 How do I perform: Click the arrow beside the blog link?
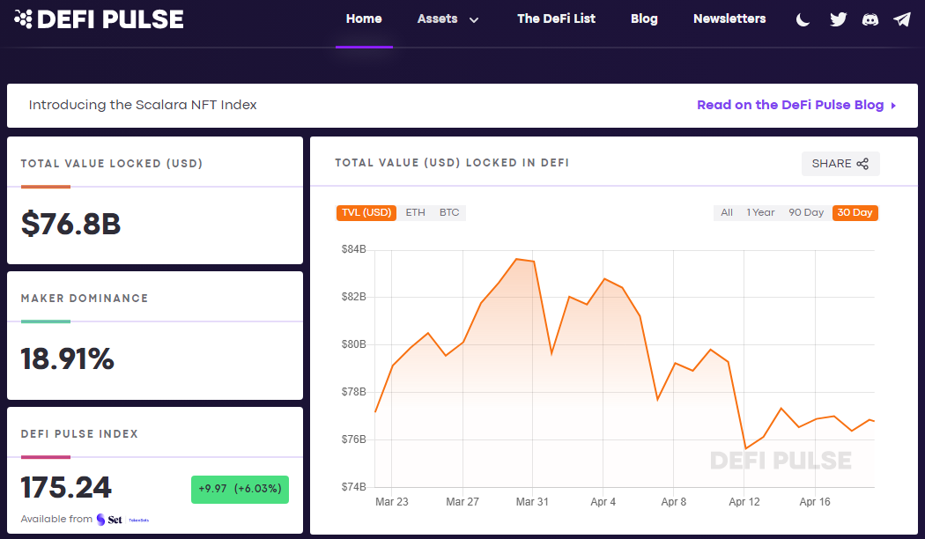[x=894, y=106]
